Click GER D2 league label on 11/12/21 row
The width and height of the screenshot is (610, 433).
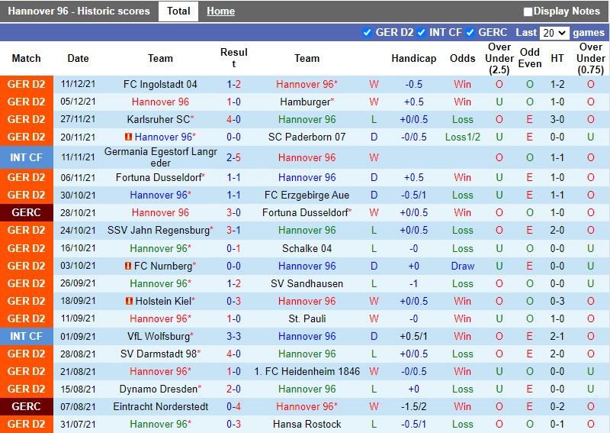click(x=27, y=84)
